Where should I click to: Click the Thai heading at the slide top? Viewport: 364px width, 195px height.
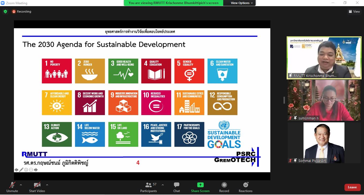click(x=140, y=32)
